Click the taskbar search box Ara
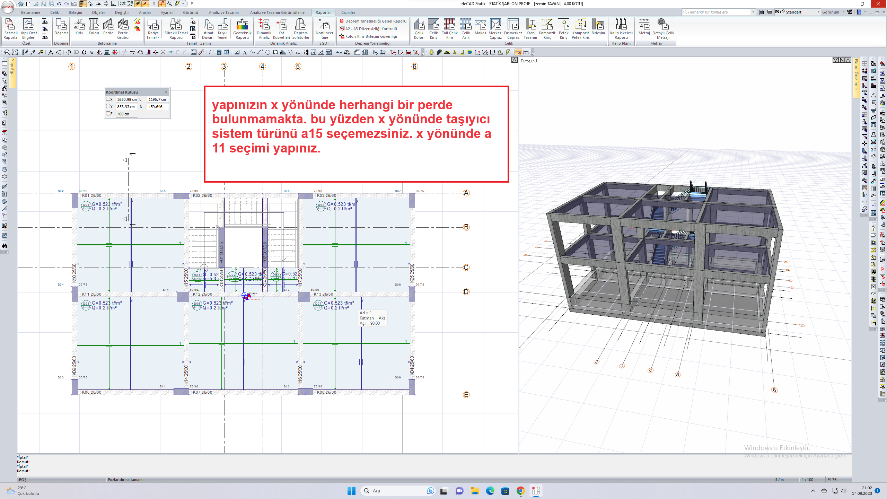Viewport: 887px width, 499px height. [397, 491]
